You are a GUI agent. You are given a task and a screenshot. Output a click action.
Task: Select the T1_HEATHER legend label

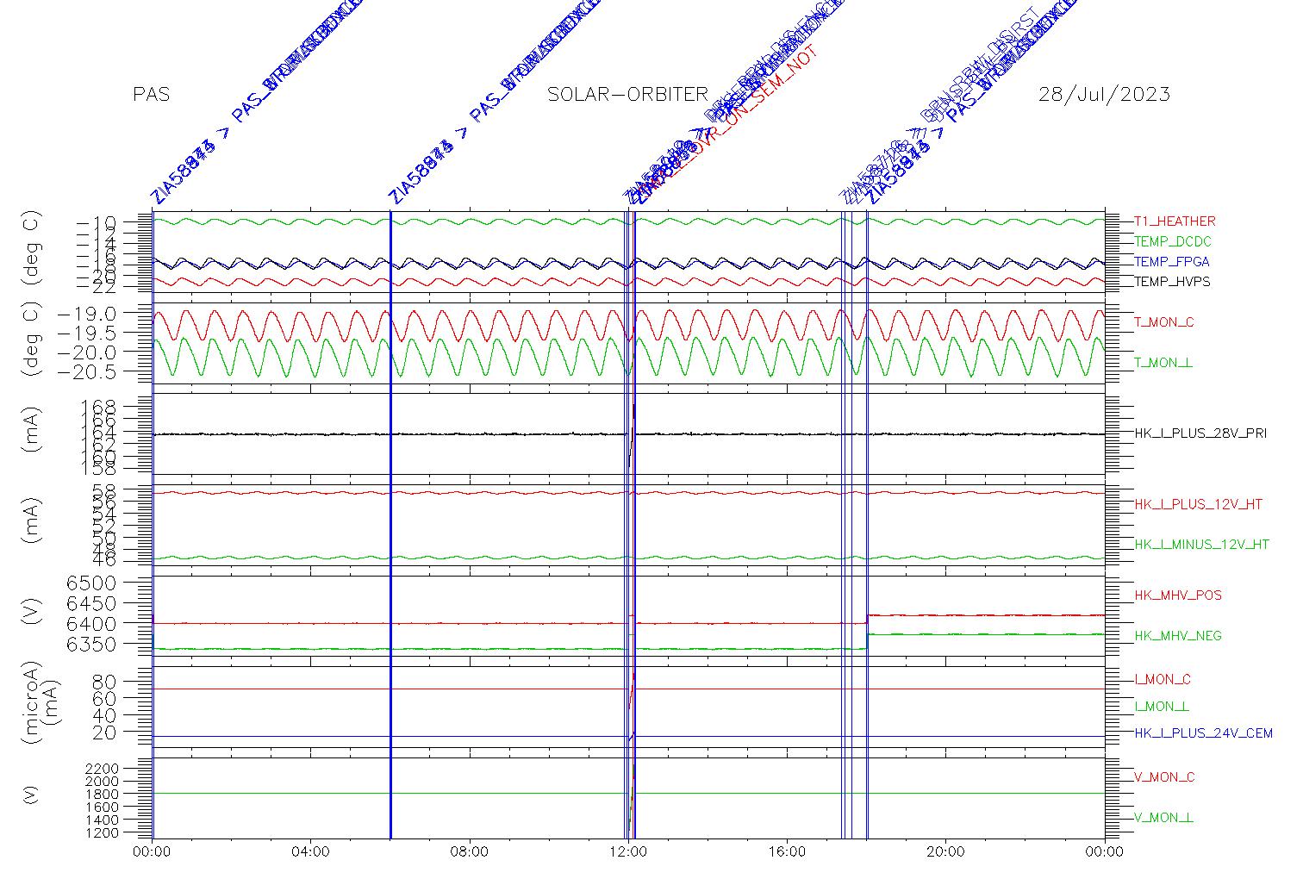tap(1175, 221)
